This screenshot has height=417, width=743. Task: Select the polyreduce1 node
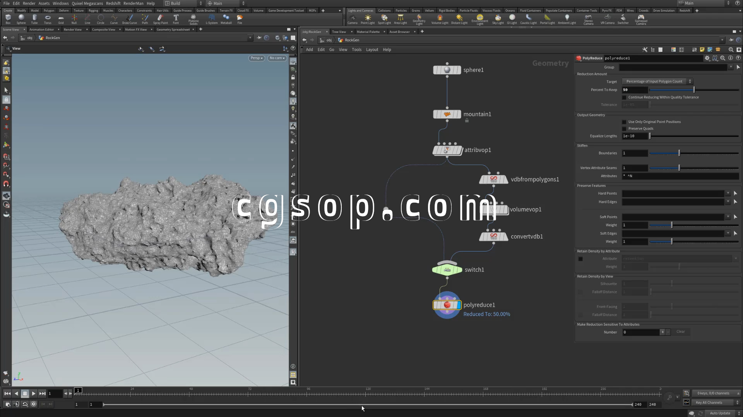[447, 305]
